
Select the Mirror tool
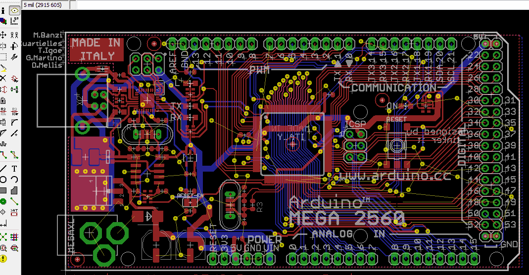tap(3, 46)
